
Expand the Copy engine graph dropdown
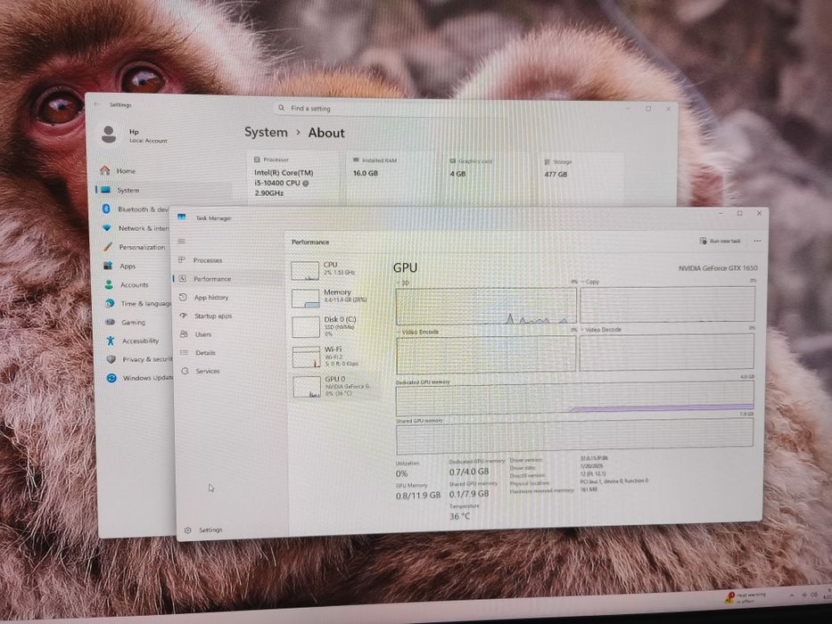coord(582,282)
